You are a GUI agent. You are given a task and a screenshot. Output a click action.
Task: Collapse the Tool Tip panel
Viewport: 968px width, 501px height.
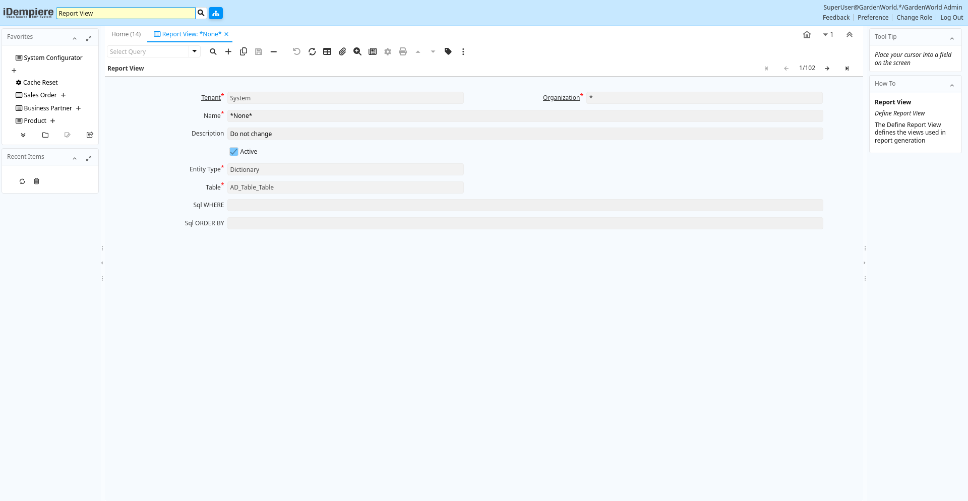point(952,38)
